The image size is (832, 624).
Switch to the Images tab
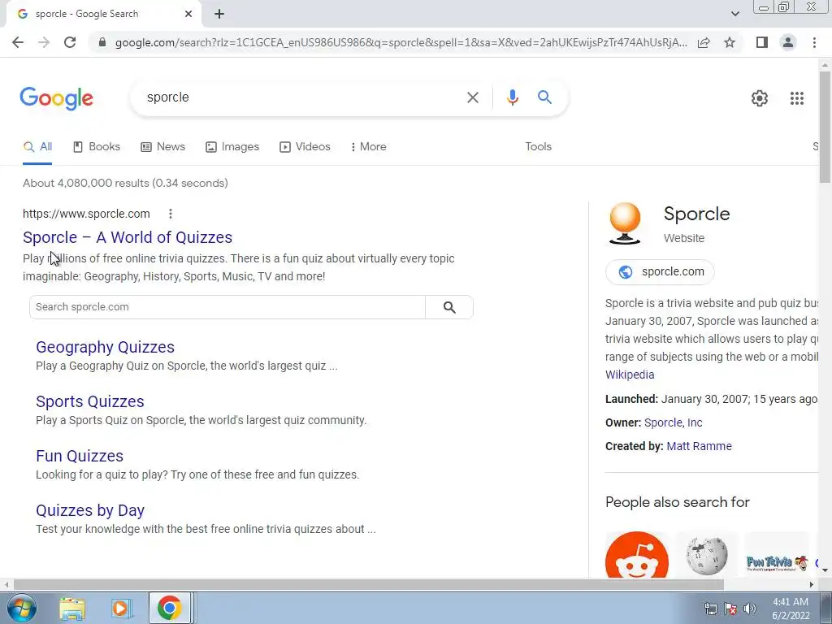pos(232,147)
